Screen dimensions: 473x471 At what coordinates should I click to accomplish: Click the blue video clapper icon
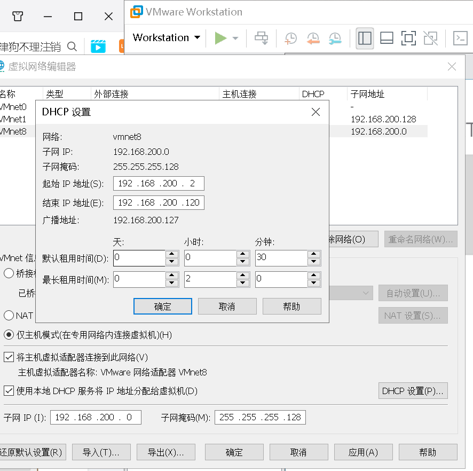tap(98, 46)
